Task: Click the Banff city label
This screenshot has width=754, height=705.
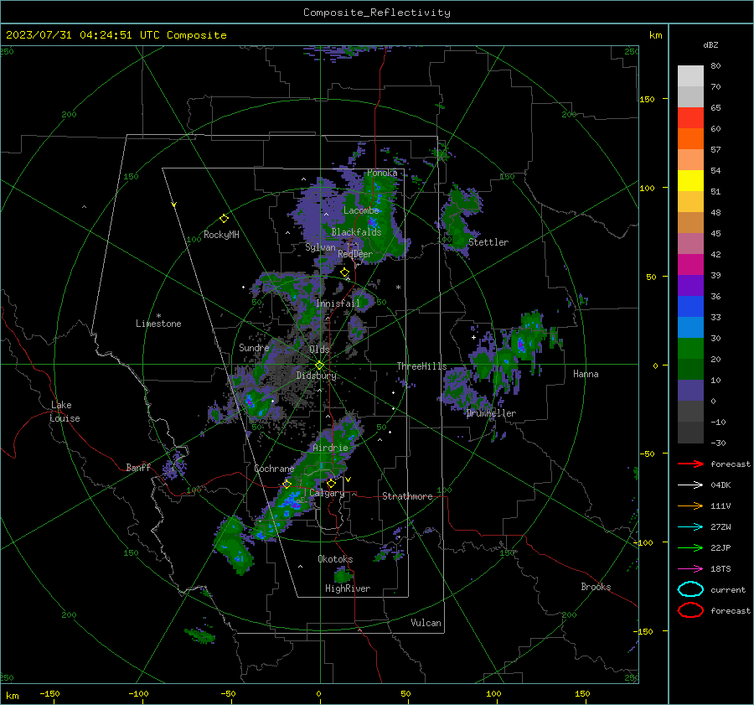Action: [x=138, y=468]
